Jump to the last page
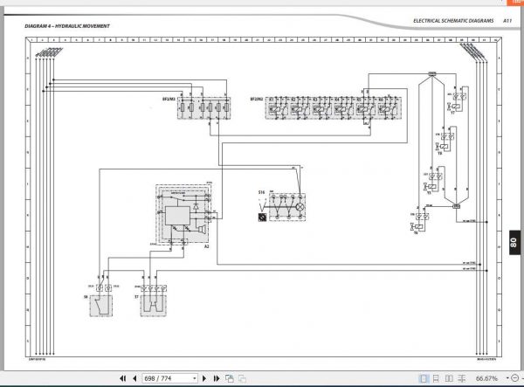The height and width of the screenshot is (387, 524). pos(217,378)
